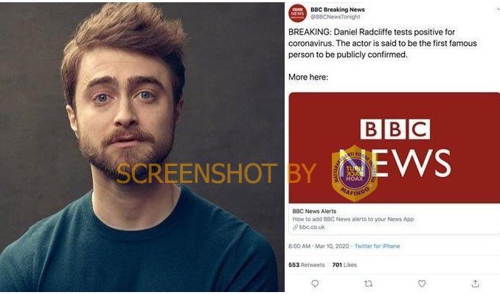Click the link chain icon beside bbc.co.uk
Screen dimensions: 500x295
(x=295, y=227)
